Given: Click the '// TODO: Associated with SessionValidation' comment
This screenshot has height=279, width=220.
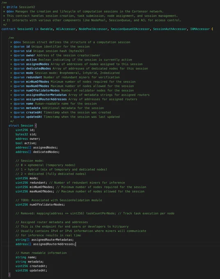Looking at the screenshot, I should [x=59, y=200].
